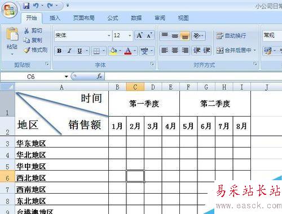Switch to the 插入 ribbon tab
Screen dimensions: 282x214
coord(55,18)
